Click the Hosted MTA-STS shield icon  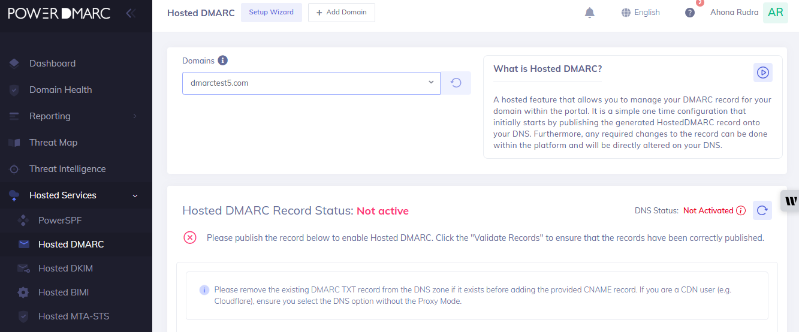coord(23,316)
